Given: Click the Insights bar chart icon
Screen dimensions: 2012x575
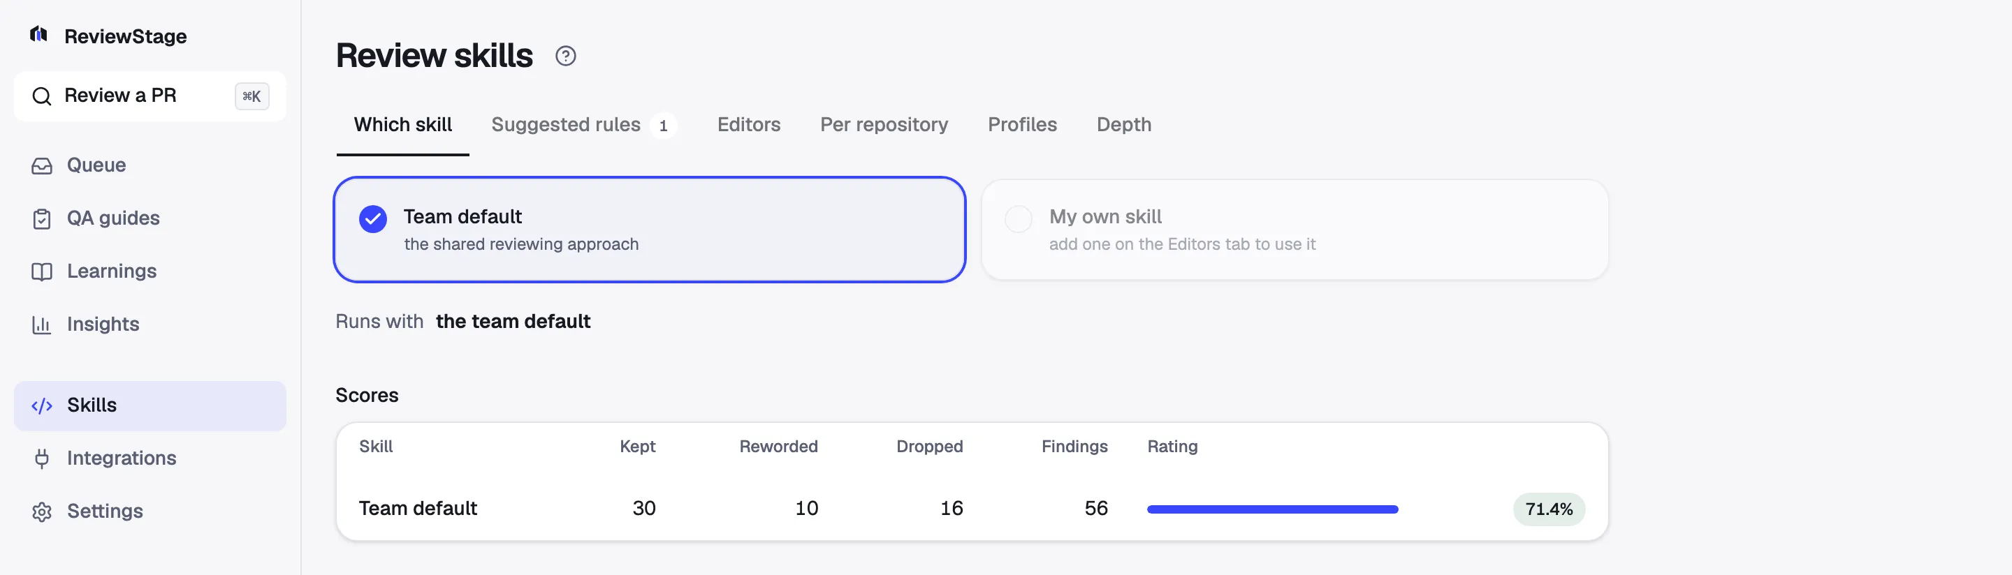Looking at the screenshot, I should point(41,324).
